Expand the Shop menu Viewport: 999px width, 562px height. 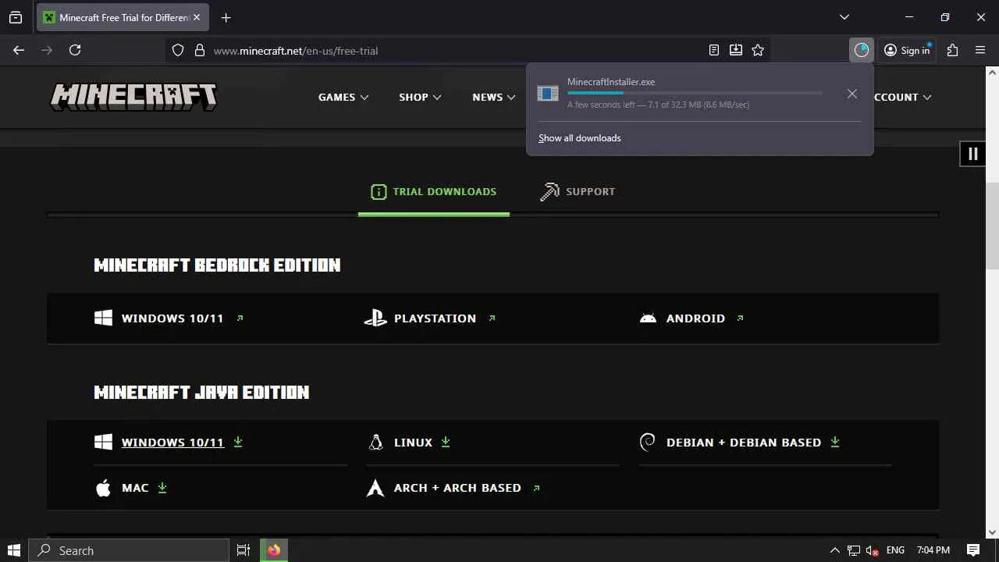pos(420,97)
